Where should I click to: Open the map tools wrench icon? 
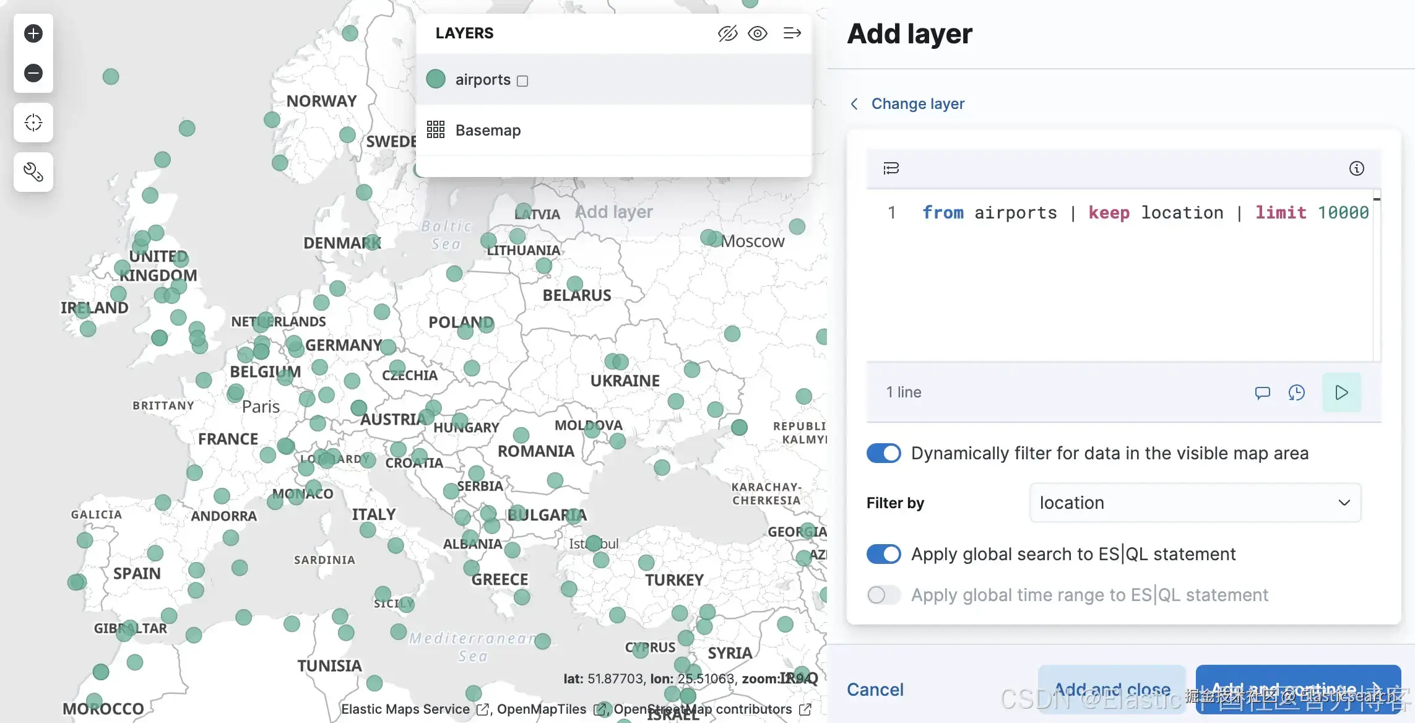click(33, 171)
